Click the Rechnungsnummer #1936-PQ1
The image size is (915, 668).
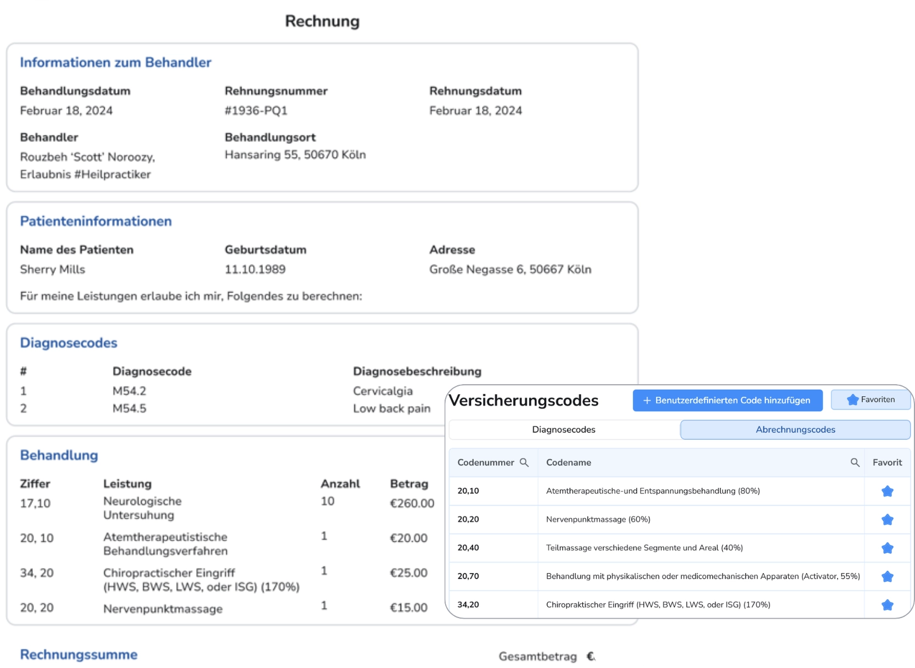click(x=255, y=110)
